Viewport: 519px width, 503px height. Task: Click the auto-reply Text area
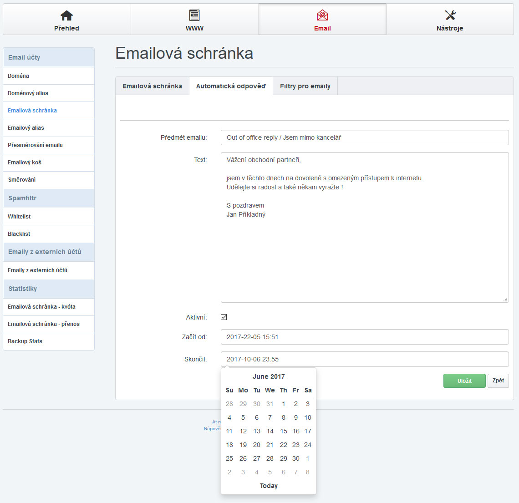(x=364, y=228)
